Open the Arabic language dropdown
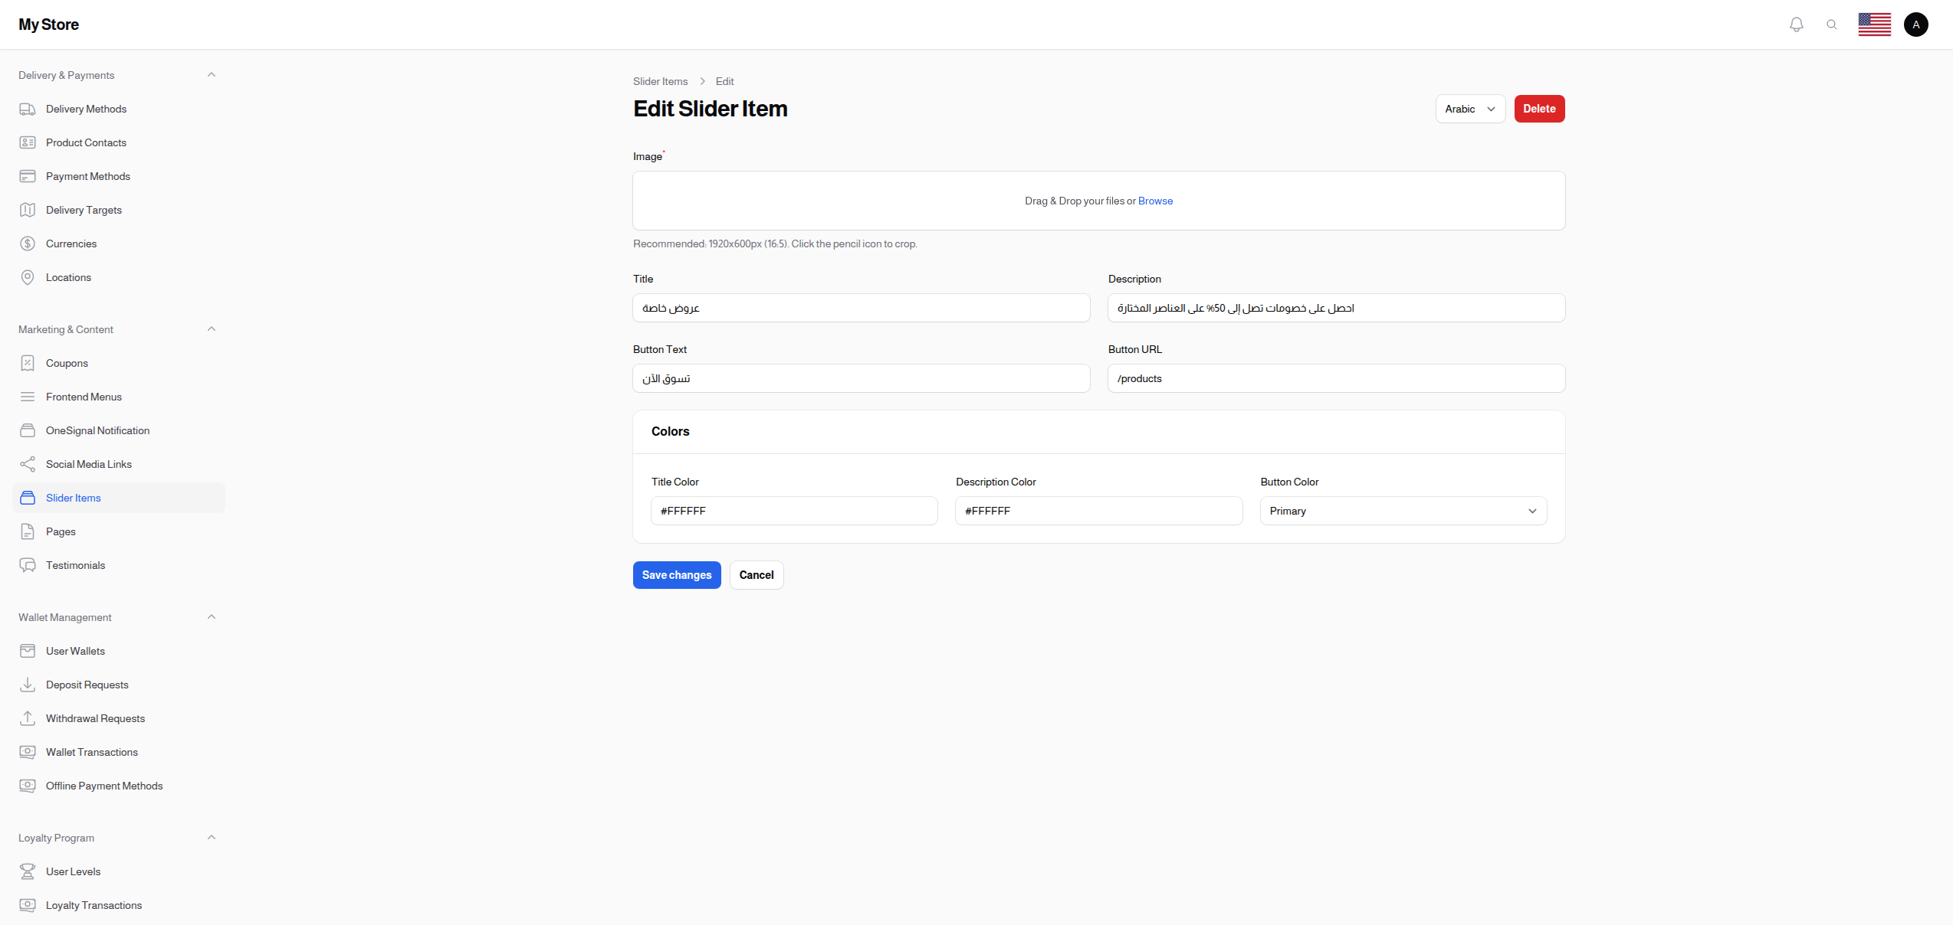The image size is (1953, 925). (x=1469, y=109)
